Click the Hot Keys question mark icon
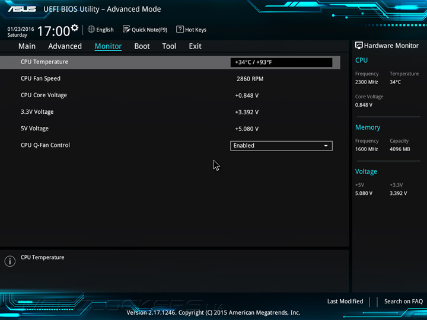 (180, 29)
